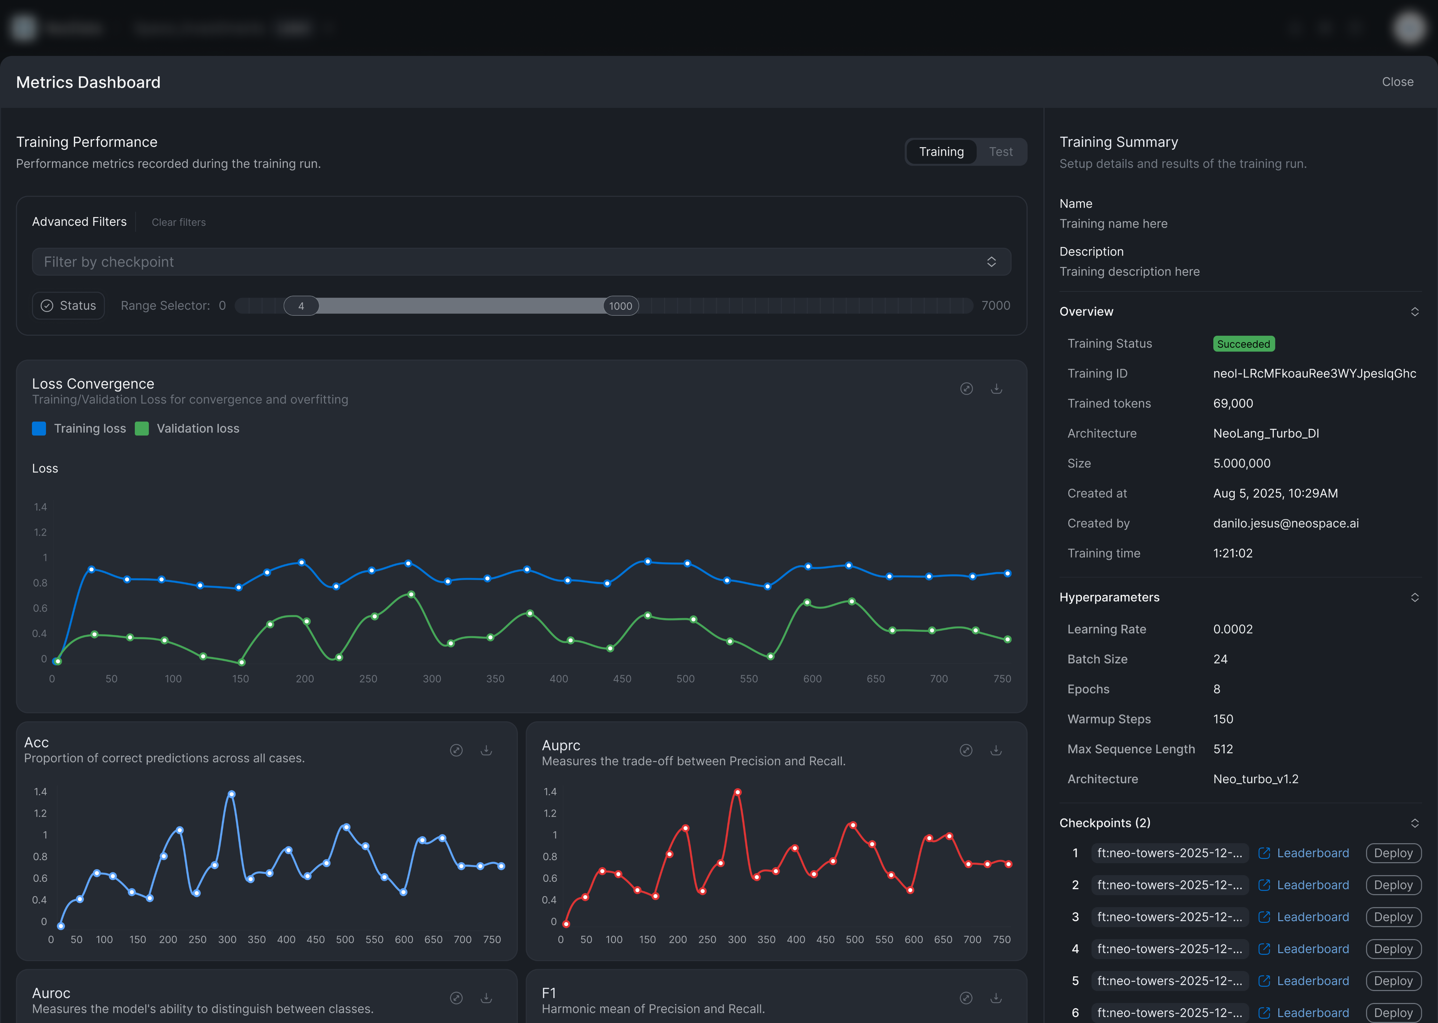This screenshot has height=1023, width=1438.
Task: Download the Auprc chart
Action: [996, 750]
